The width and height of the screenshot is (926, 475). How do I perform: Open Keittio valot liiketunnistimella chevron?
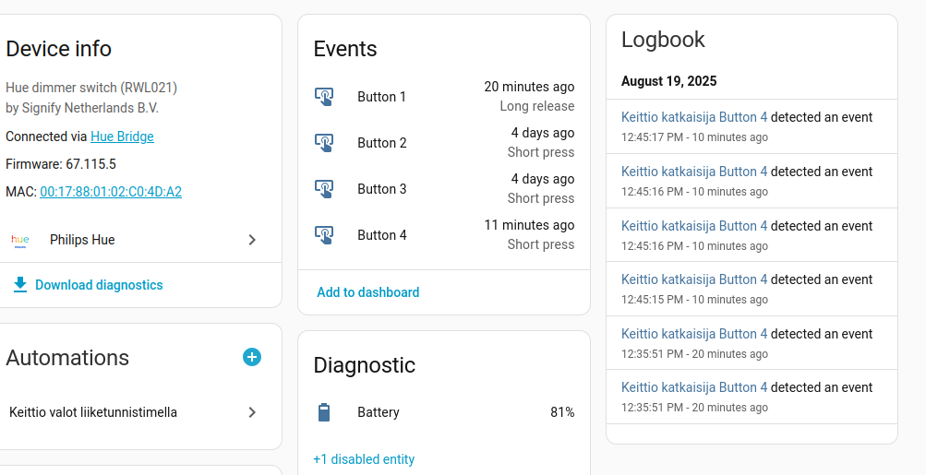(x=252, y=412)
